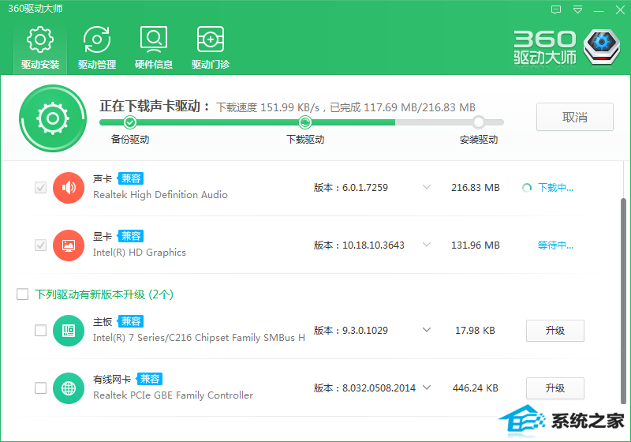Click the driver list vertical scrollbar

(623, 301)
